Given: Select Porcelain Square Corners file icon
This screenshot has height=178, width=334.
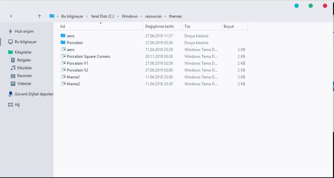Looking at the screenshot, I should click(63, 56).
